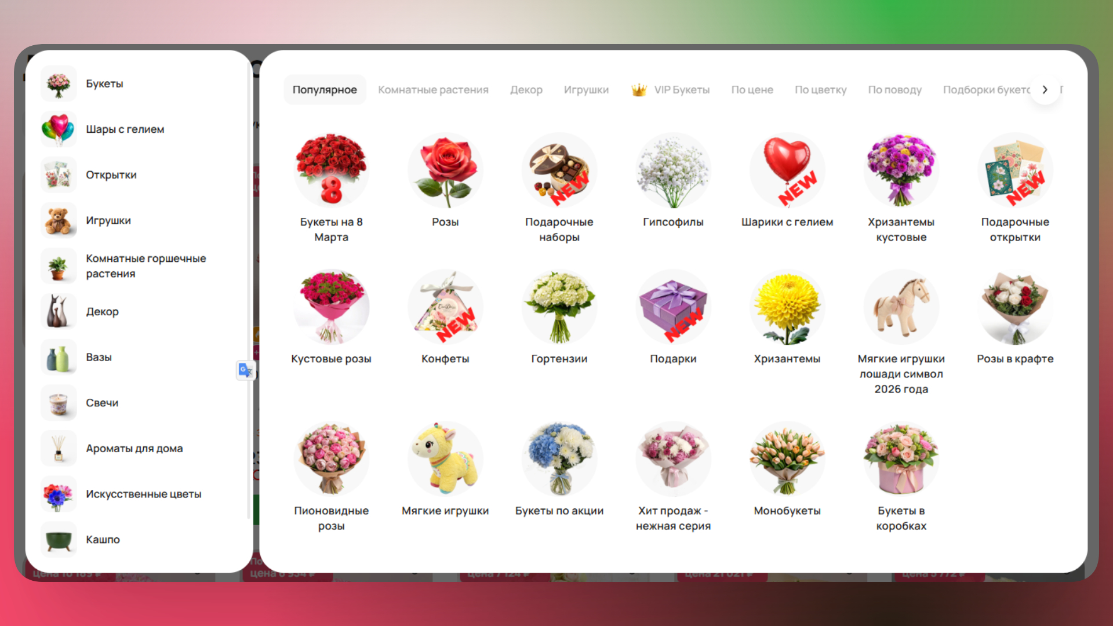Image resolution: width=1113 pixels, height=626 pixels.
Task: Open the Монобукеты tulip thumbnail
Action: pos(787,459)
